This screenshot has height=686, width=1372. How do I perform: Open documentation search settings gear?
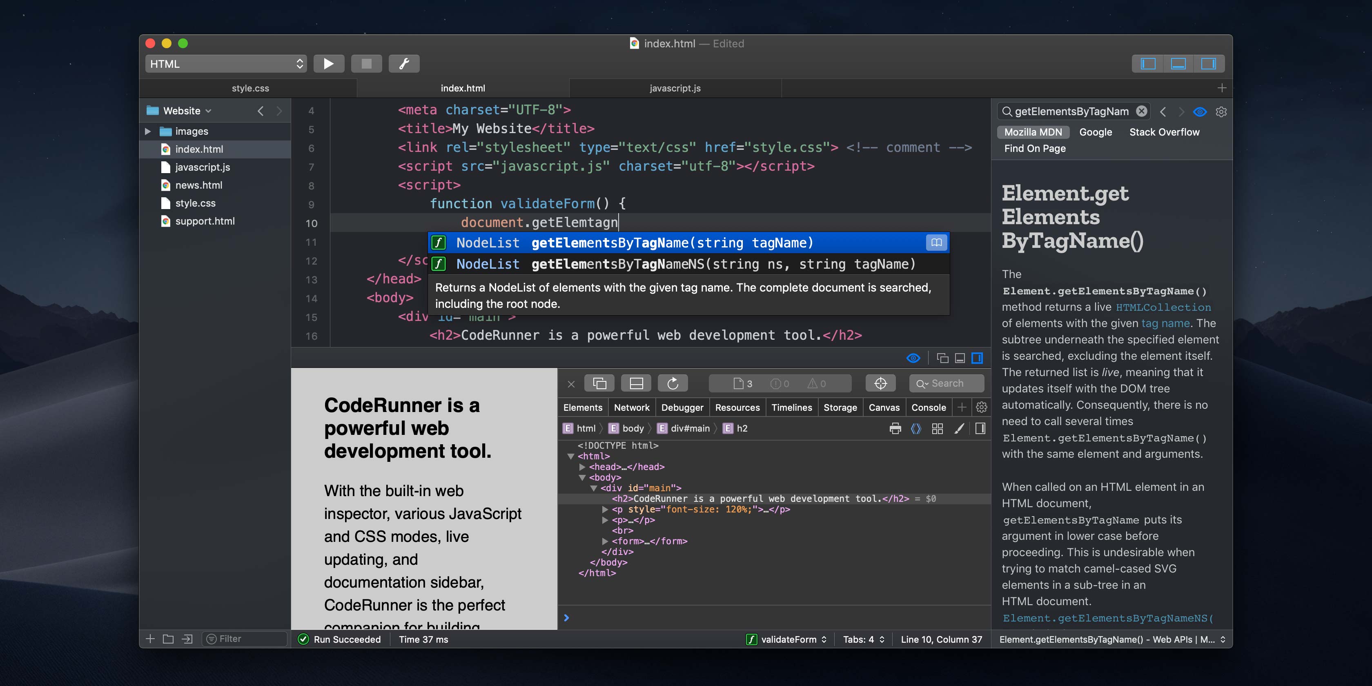click(x=1221, y=111)
